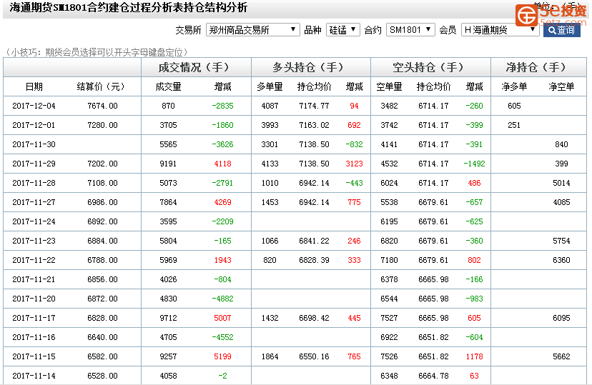Select the date 2017-11-29
Image resolution: width=592 pixels, height=385 pixels.
click(34, 164)
